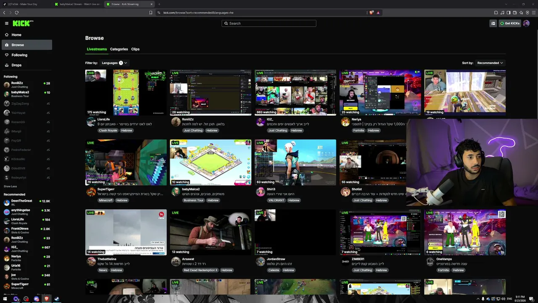The image size is (538, 303).
Task: Open the Languages filter dropdown
Action: [x=114, y=63]
